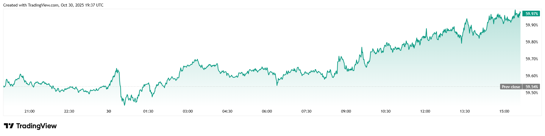Select the 22:30 time axis marker
Screen dimensions: 545x136
(69, 111)
